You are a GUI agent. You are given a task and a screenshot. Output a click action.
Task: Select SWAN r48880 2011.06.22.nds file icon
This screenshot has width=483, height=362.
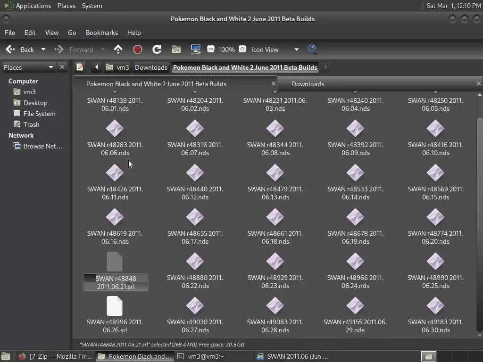click(195, 261)
